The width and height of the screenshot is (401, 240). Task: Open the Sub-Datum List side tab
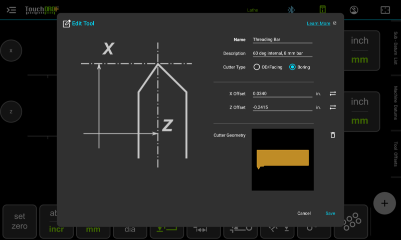[395, 48]
